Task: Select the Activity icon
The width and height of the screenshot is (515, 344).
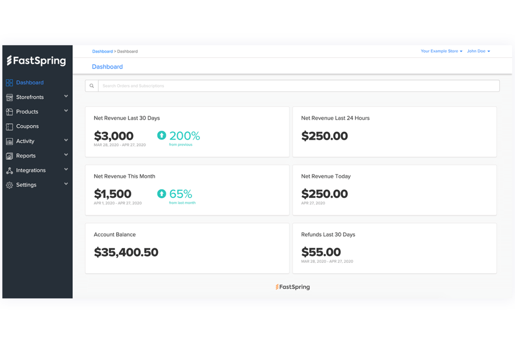Action: point(9,141)
